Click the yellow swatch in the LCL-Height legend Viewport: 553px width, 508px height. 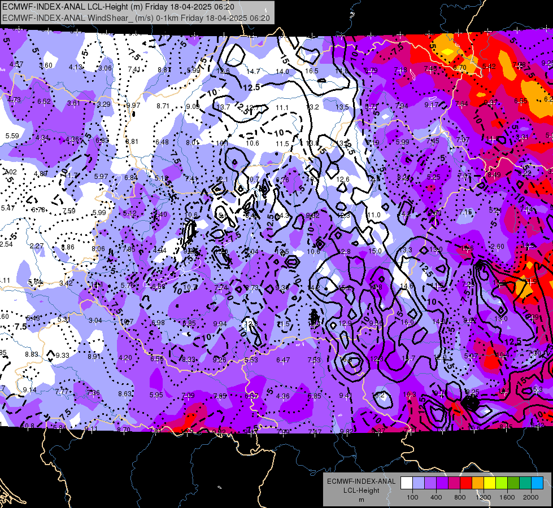pos(490,483)
